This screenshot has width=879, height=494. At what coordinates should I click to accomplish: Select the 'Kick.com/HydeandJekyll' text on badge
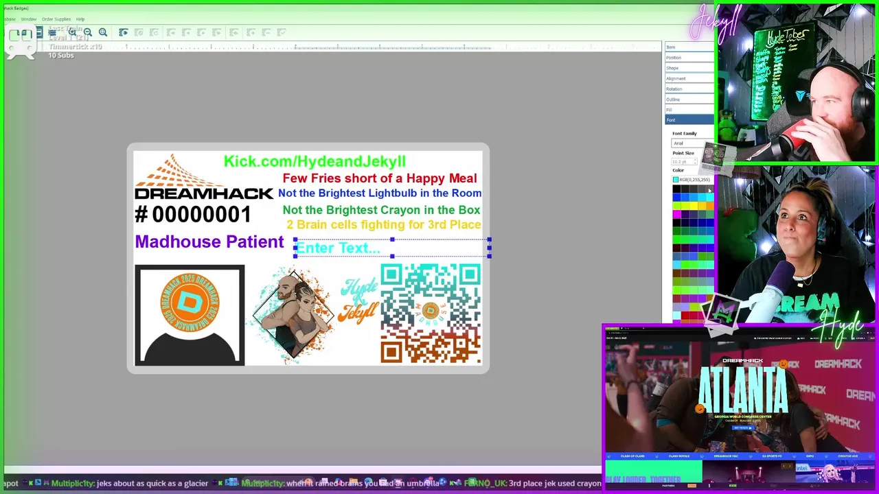point(315,161)
